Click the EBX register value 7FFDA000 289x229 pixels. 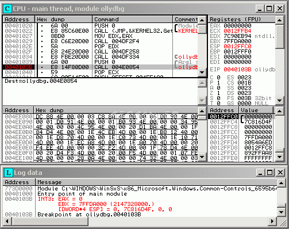[237, 41]
